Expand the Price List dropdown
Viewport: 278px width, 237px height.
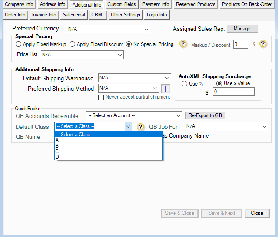(x=82, y=55)
